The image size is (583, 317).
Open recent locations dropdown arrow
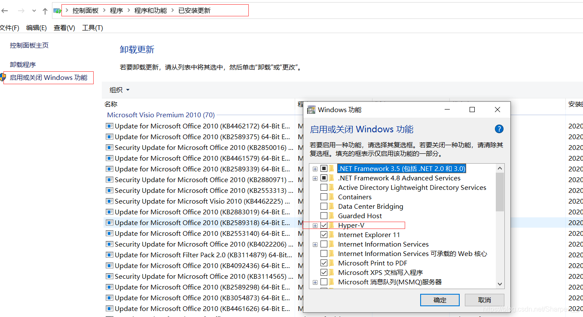[34, 11]
